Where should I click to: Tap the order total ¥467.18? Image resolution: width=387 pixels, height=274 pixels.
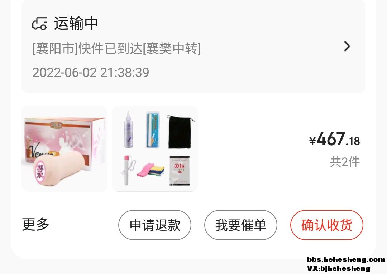[334, 139]
